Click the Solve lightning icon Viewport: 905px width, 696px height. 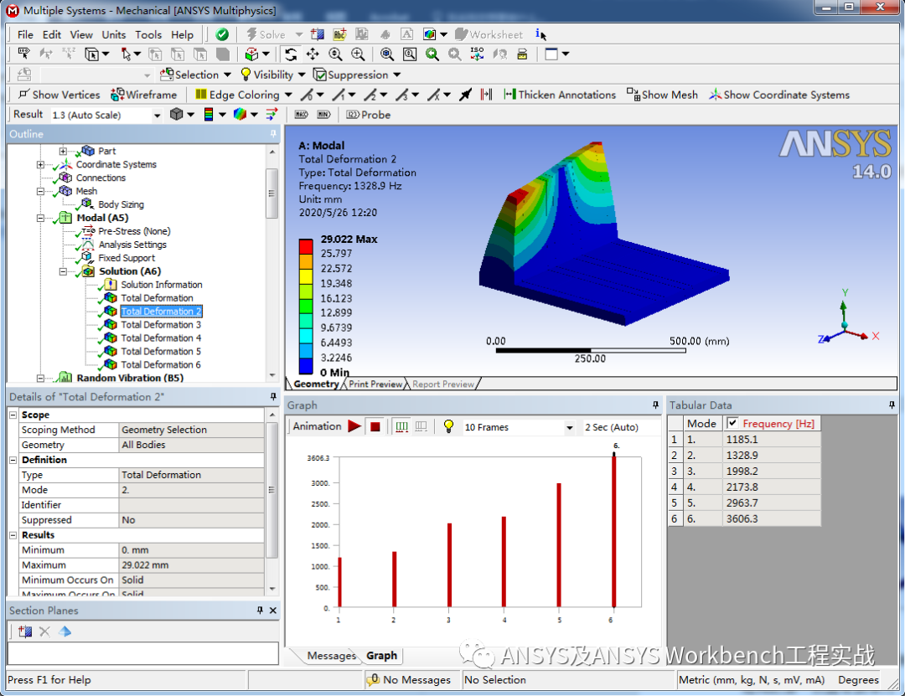251,34
